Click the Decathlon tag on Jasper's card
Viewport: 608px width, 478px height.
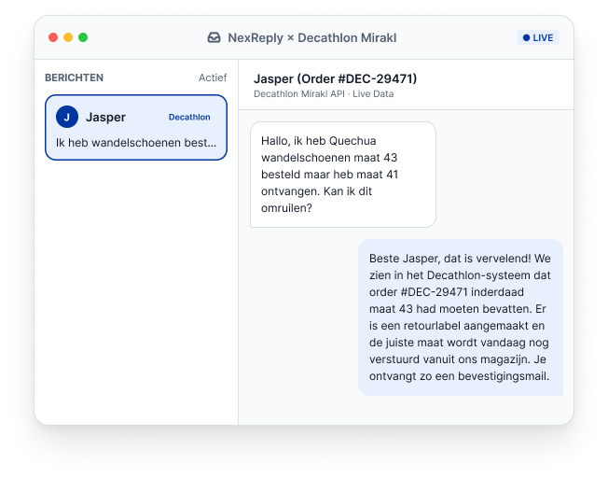(x=189, y=118)
